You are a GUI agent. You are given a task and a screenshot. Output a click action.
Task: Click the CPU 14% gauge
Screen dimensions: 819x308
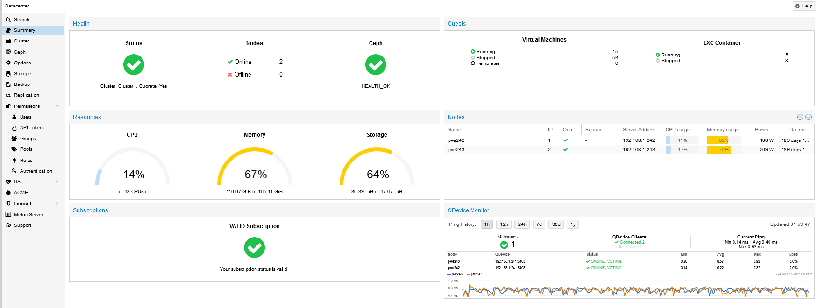[x=132, y=167]
